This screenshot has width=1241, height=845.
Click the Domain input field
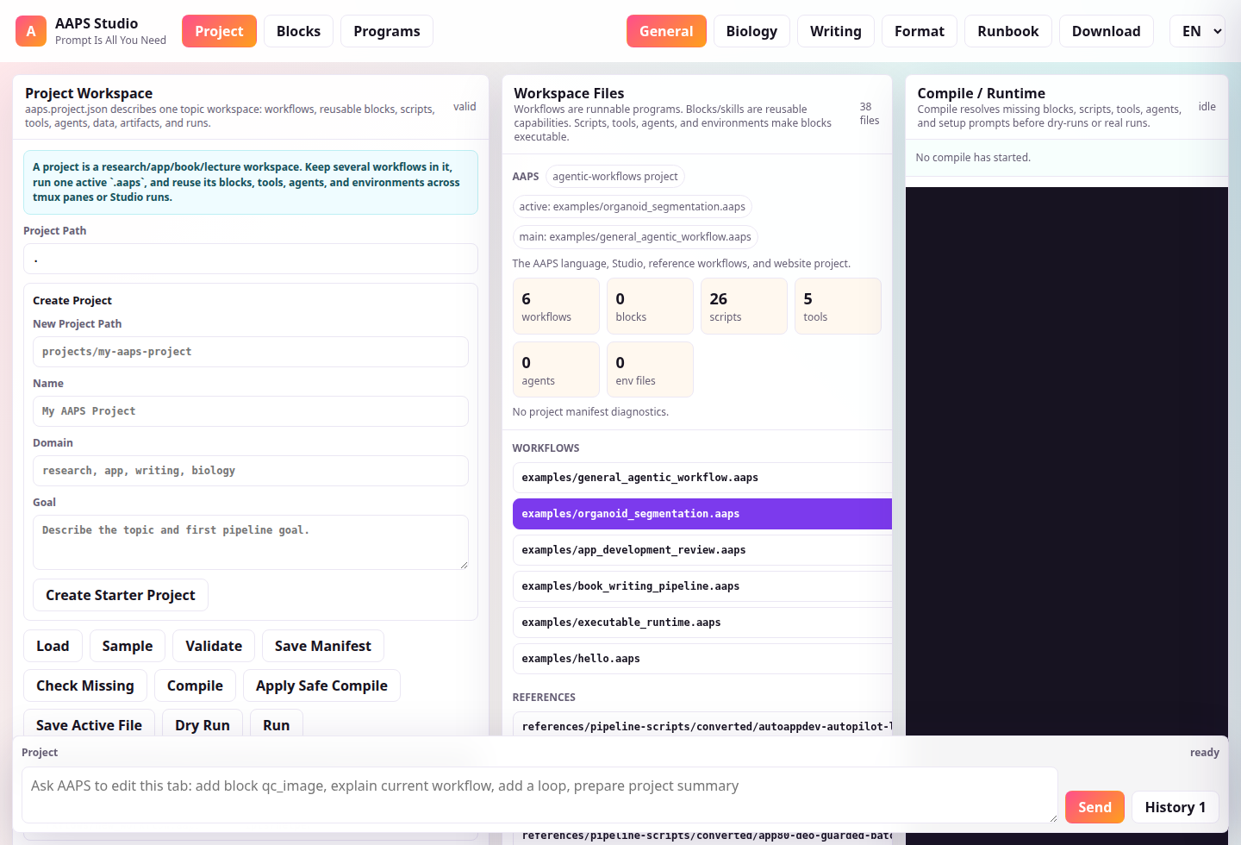click(x=251, y=471)
